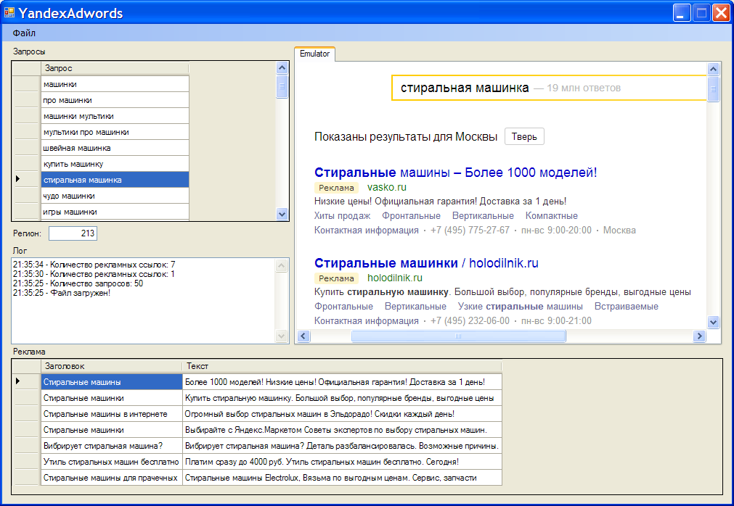
Task: Click the emulator vertical scroll-up arrow
Action: click(x=713, y=70)
